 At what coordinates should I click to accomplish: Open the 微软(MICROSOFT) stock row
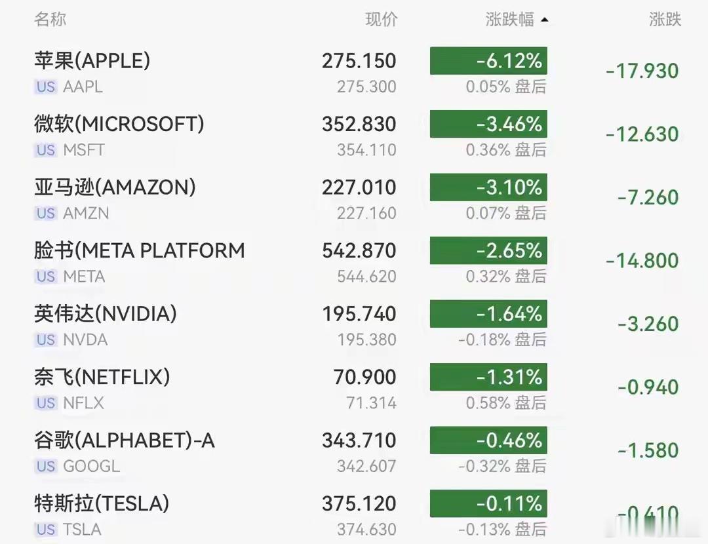click(x=354, y=136)
